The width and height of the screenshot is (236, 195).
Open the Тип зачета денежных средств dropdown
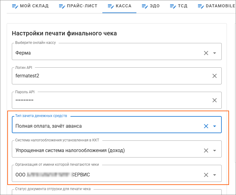[x=215, y=126]
